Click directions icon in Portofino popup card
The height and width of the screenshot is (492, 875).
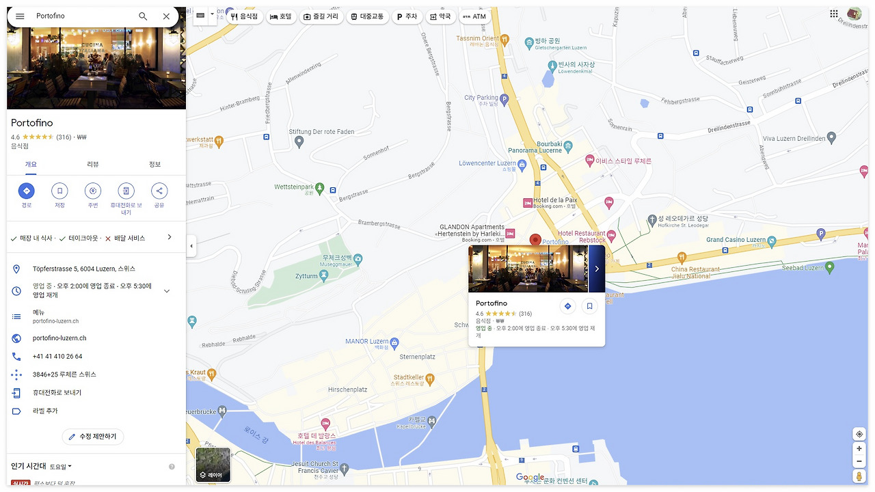point(567,306)
